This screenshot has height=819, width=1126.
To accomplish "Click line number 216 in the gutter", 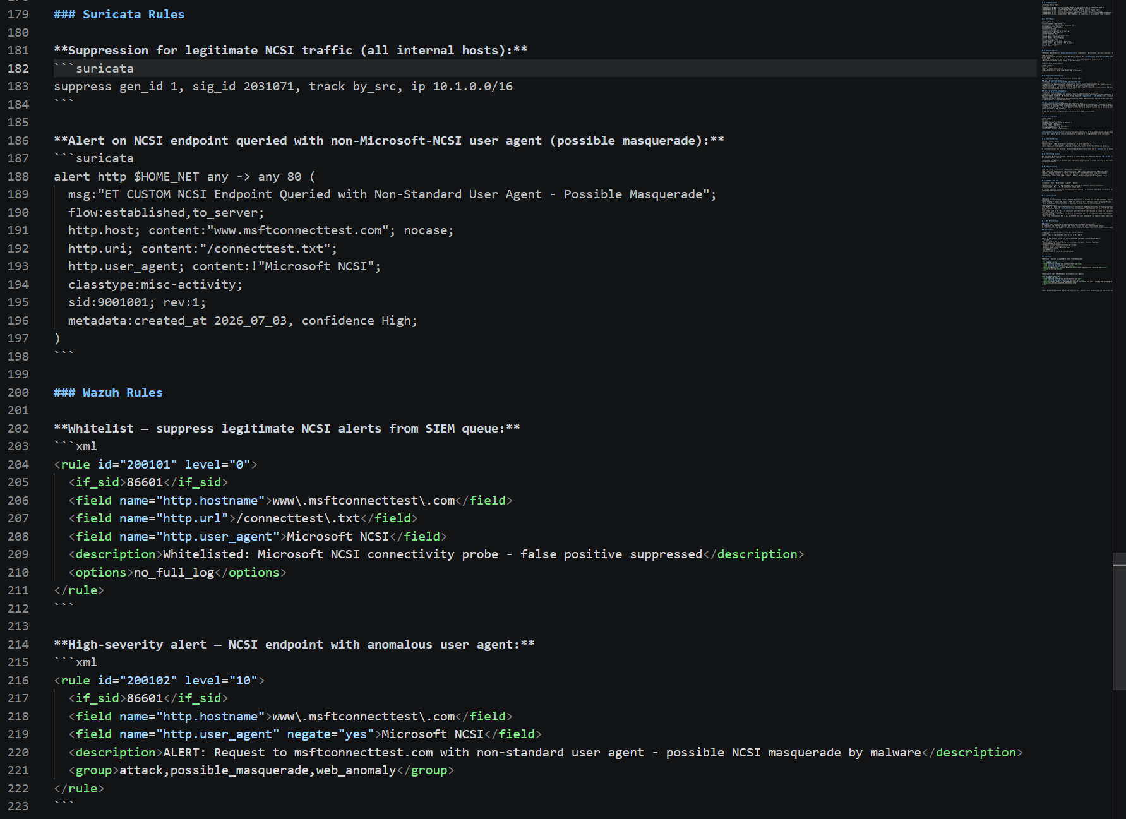I will point(18,681).
